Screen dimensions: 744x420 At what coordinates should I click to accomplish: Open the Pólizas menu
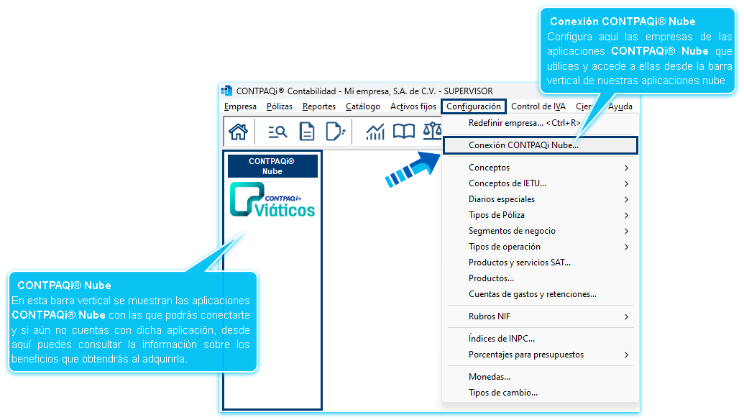pyautogui.click(x=280, y=106)
